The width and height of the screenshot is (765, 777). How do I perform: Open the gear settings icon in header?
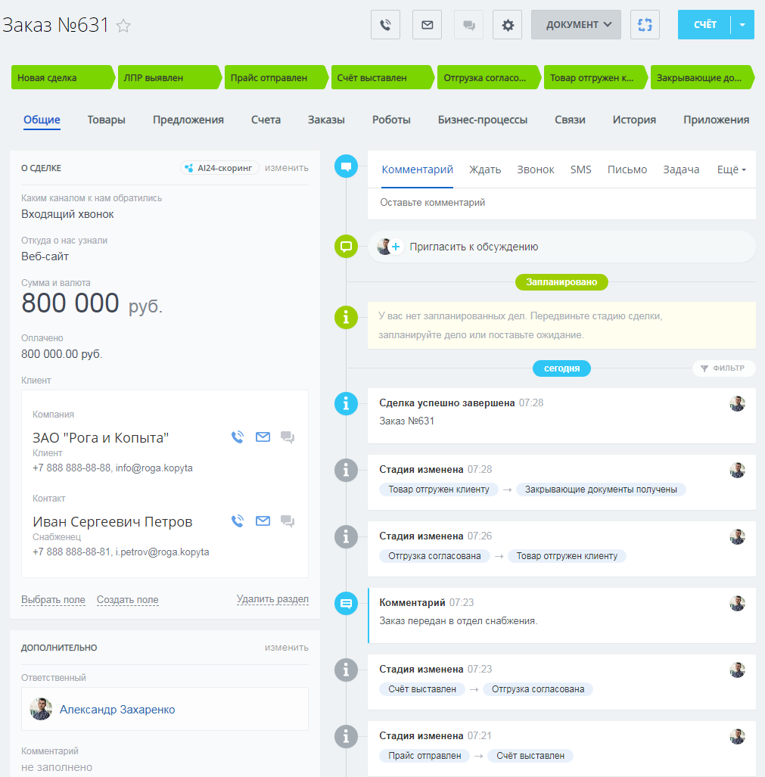508,25
